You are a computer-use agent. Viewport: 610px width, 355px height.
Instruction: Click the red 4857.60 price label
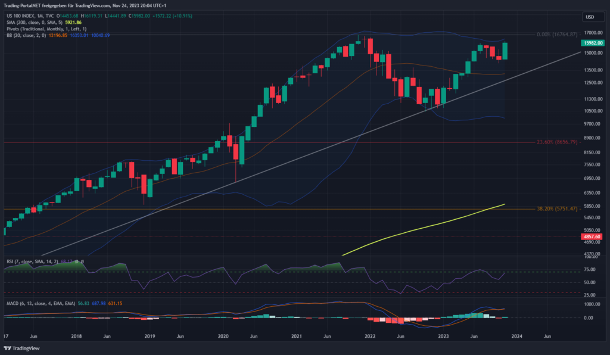pos(590,236)
